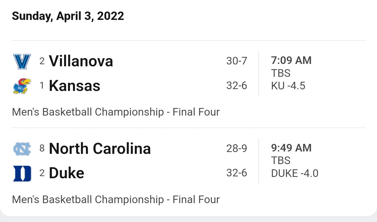Select the Duke team name
Viewport: 377px width, 222px height.
point(66,173)
